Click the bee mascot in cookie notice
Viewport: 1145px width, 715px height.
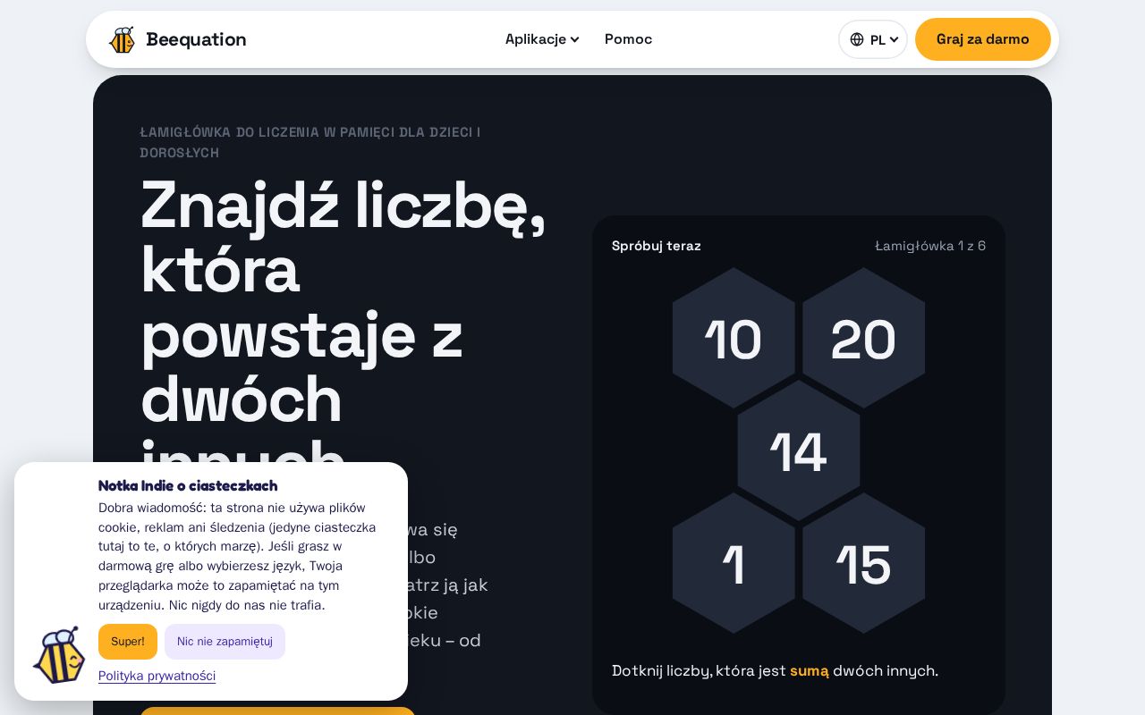[x=59, y=655]
